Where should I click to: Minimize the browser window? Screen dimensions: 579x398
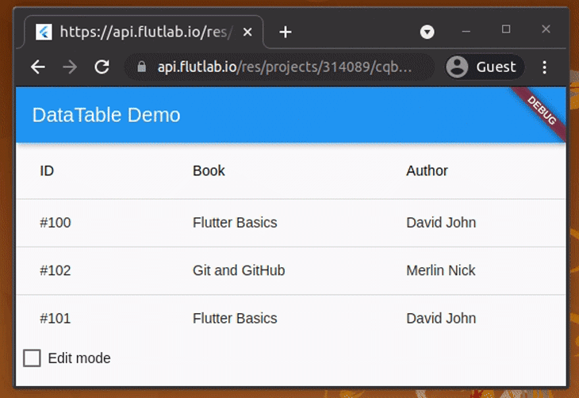click(466, 31)
